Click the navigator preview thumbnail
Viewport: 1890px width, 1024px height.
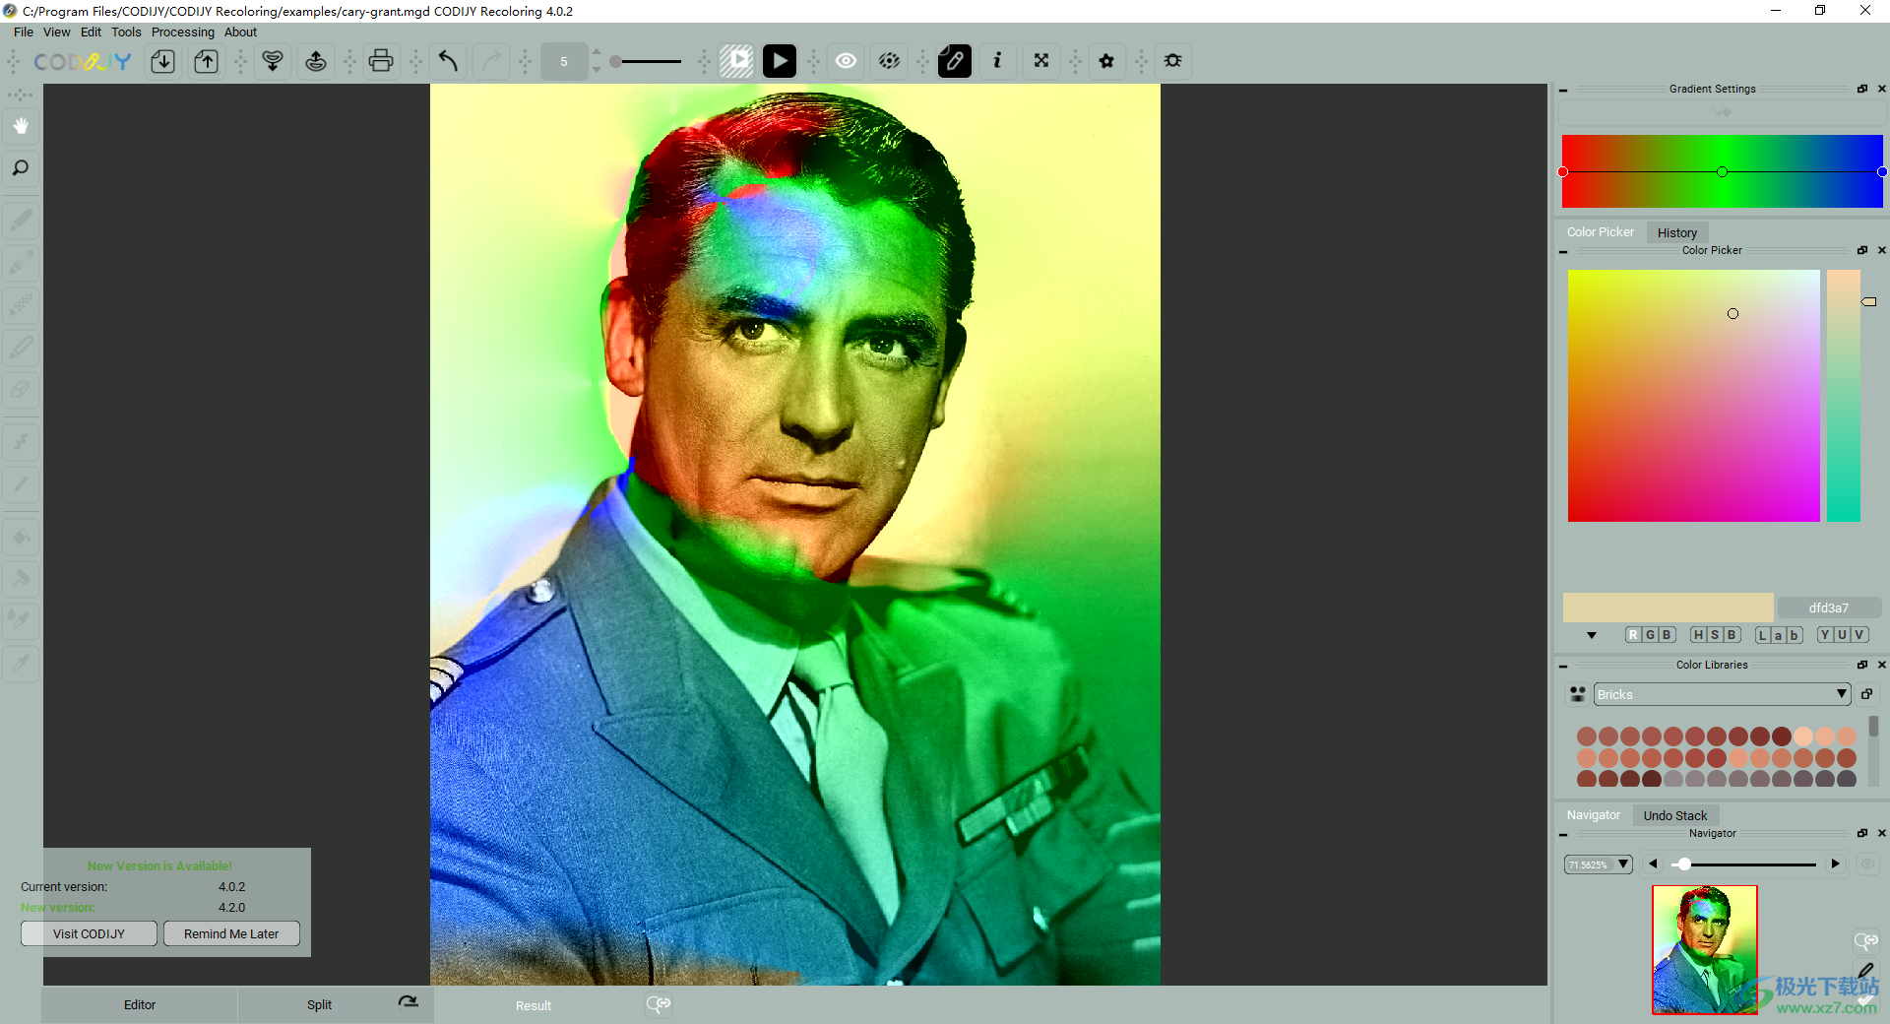pyautogui.click(x=1704, y=950)
